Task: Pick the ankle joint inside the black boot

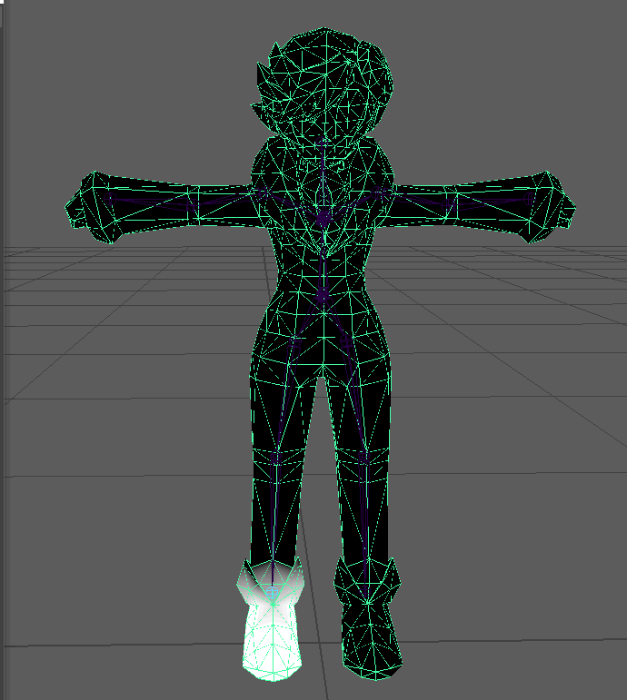Action: pos(366,593)
